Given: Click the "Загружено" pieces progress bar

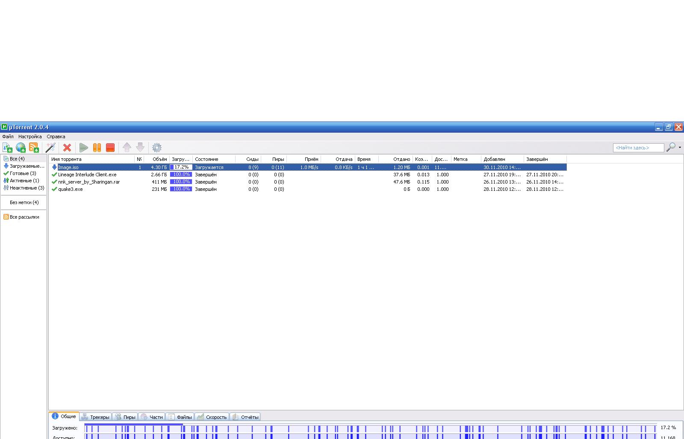Looking at the screenshot, I should 370,427.
